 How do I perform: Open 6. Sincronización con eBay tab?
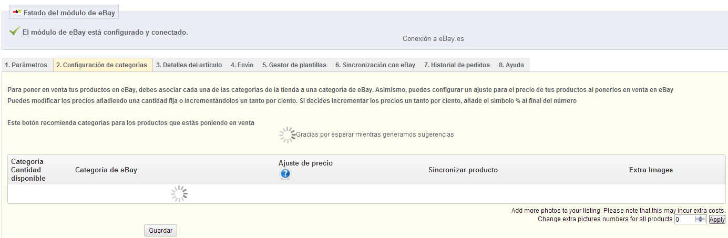(375, 65)
